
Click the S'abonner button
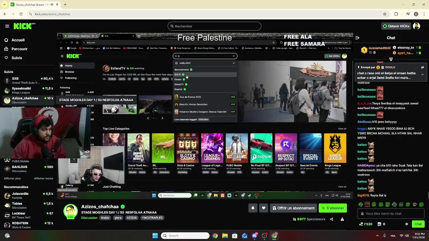click(x=333, y=208)
